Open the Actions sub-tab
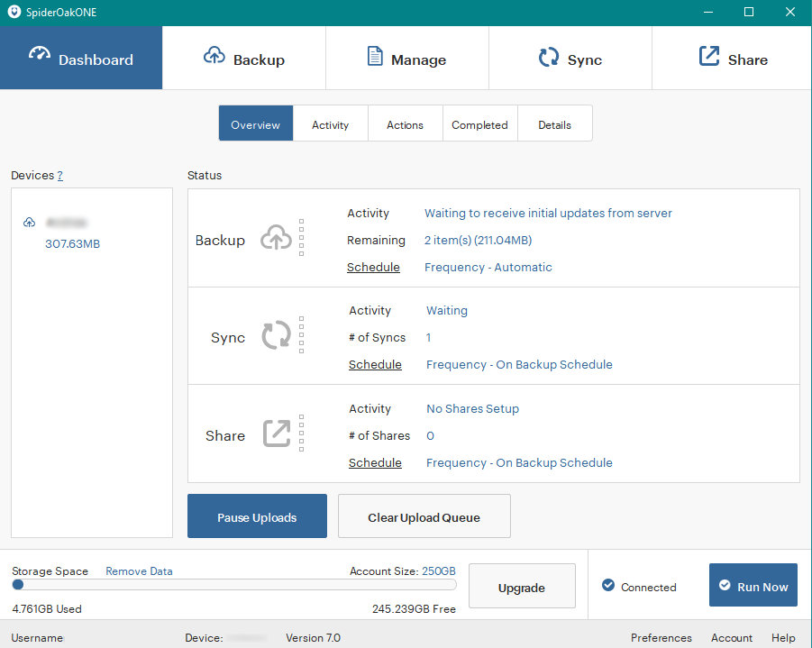 pyautogui.click(x=405, y=123)
